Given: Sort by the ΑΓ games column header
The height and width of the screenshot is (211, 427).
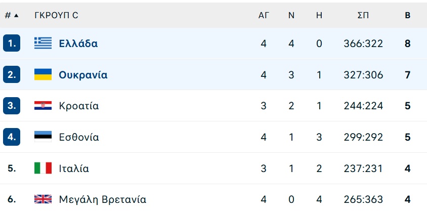Looking at the screenshot, I should point(264,16).
